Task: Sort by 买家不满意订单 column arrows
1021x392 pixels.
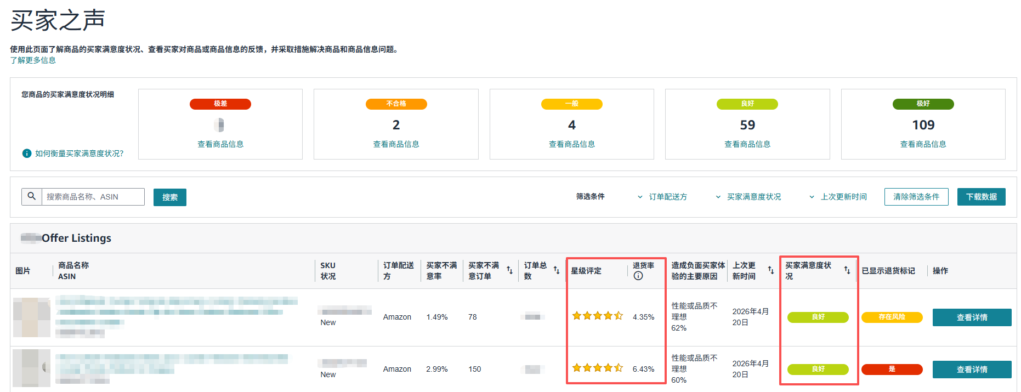Action: [509, 270]
